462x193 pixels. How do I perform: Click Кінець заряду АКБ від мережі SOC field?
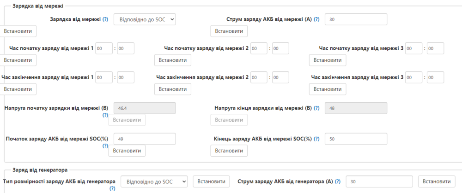coord(356,139)
